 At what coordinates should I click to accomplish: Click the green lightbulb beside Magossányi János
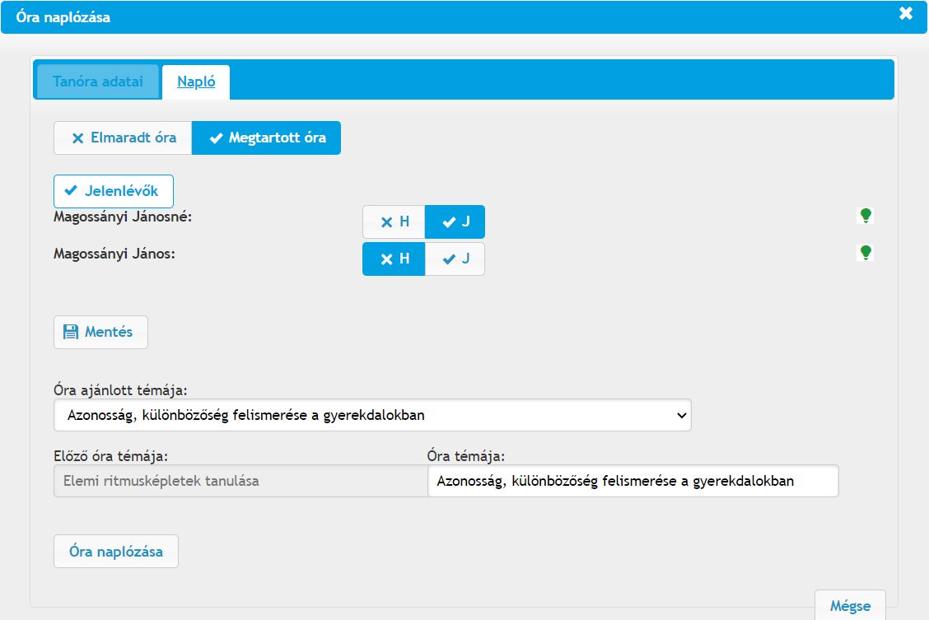(x=865, y=253)
